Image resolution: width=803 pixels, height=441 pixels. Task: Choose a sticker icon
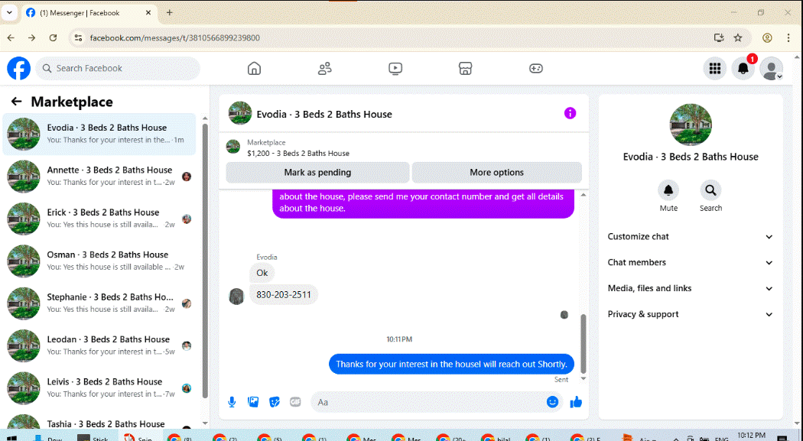[275, 402]
